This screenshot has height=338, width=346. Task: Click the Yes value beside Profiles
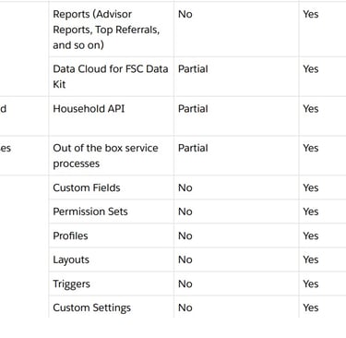point(311,235)
